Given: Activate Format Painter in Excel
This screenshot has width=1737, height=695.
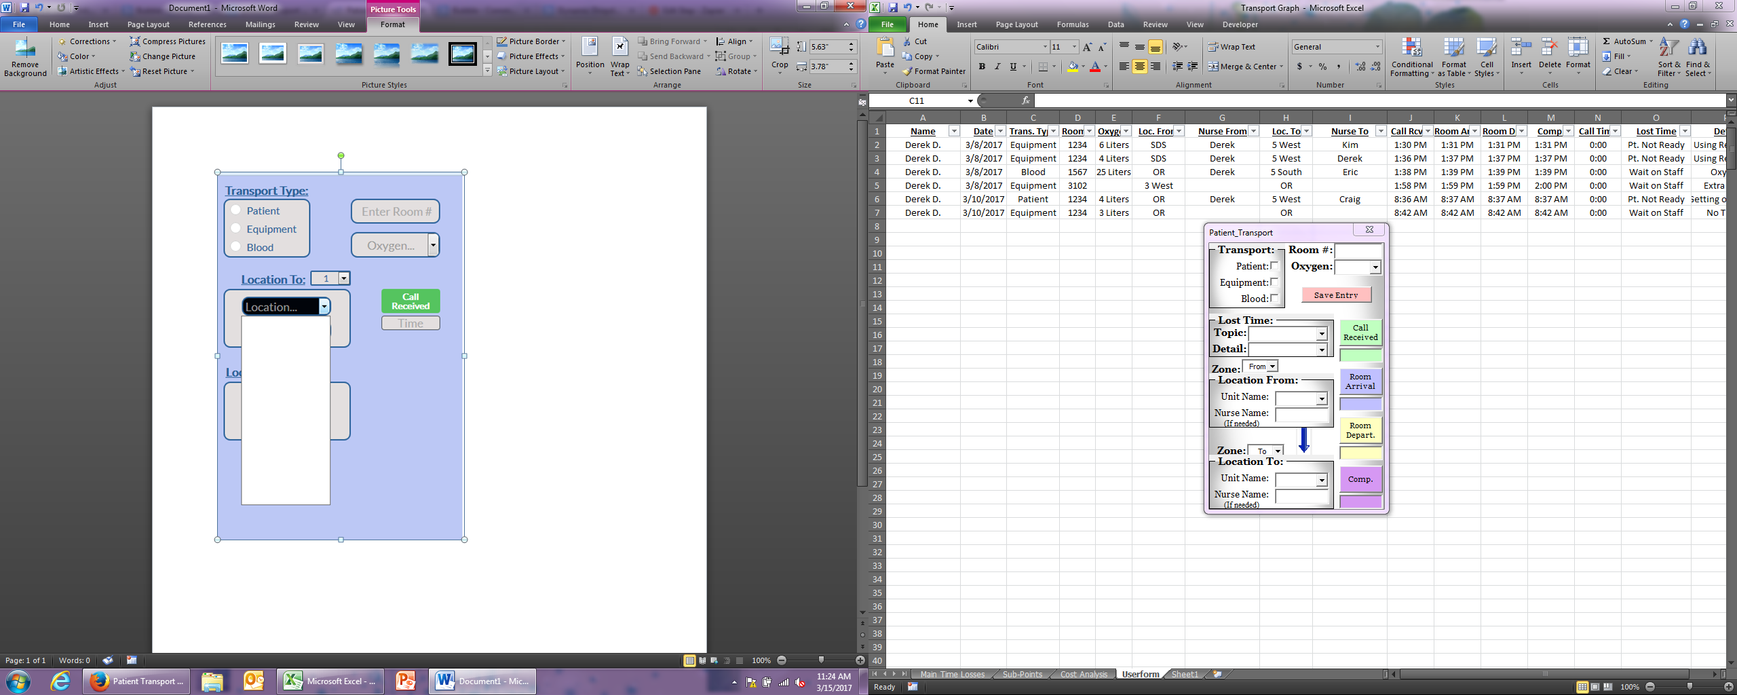Looking at the screenshot, I should pos(934,71).
